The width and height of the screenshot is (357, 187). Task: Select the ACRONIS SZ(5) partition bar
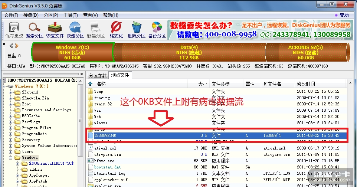click(x=305, y=52)
